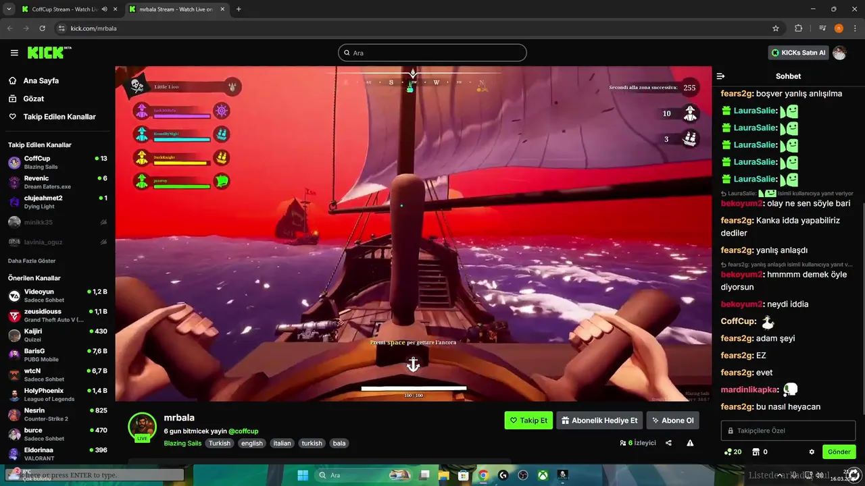Open the gift store icon showing 0

[760, 452]
